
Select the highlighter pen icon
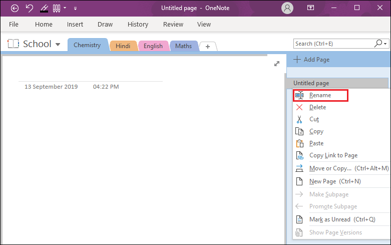click(44, 8)
